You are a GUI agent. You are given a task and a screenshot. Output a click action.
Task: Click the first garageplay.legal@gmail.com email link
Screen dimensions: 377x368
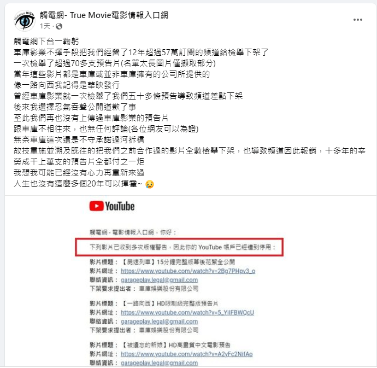pos(159,280)
